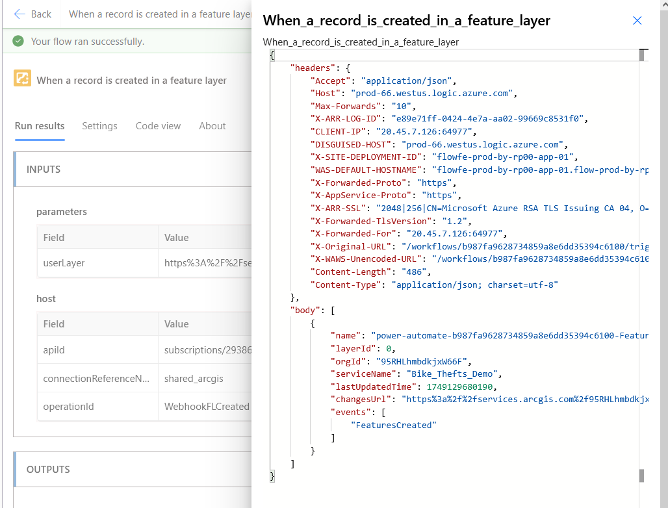The height and width of the screenshot is (508, 668).
Task: Click the "DISGUISED-HOST" header line
Action: click(439, 144)
